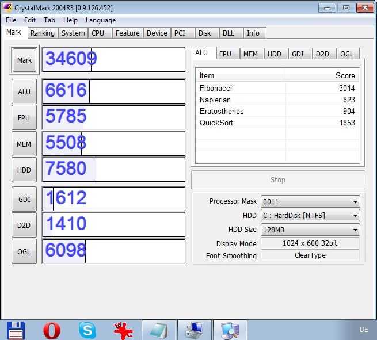Switch to the System tab
This screenshot has height=340, width=377.
(73, 33)
